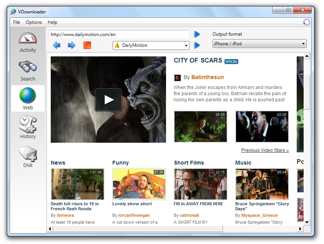Click the OFFICIAL badge beside City of Scars
324x244 pixels.
[x=231, y=61]
